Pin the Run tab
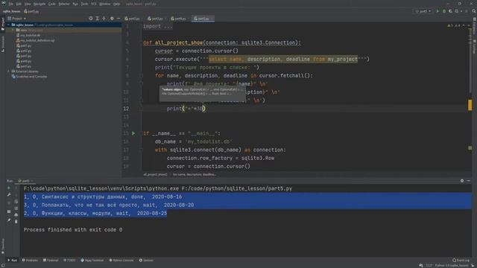Viewport: 477px width, 268px height. [x=9, y=220]
